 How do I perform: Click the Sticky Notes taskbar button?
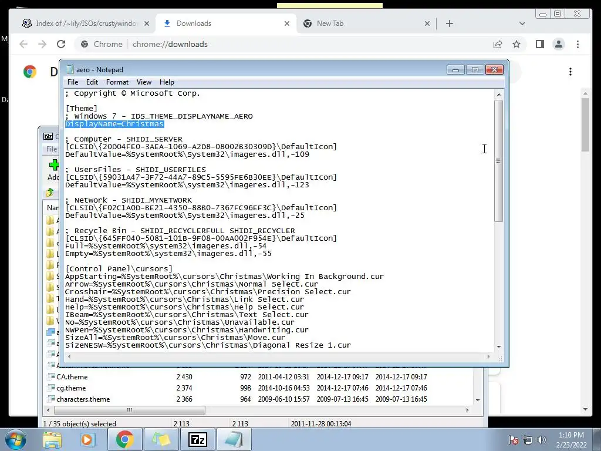coord(161,439)
